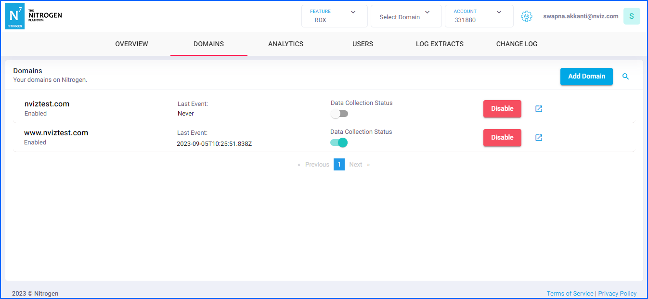Click the Add Domain button

click(x=586, y=77)
